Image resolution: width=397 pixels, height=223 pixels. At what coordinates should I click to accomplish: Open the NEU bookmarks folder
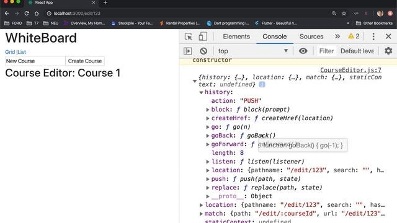(51, 24)
